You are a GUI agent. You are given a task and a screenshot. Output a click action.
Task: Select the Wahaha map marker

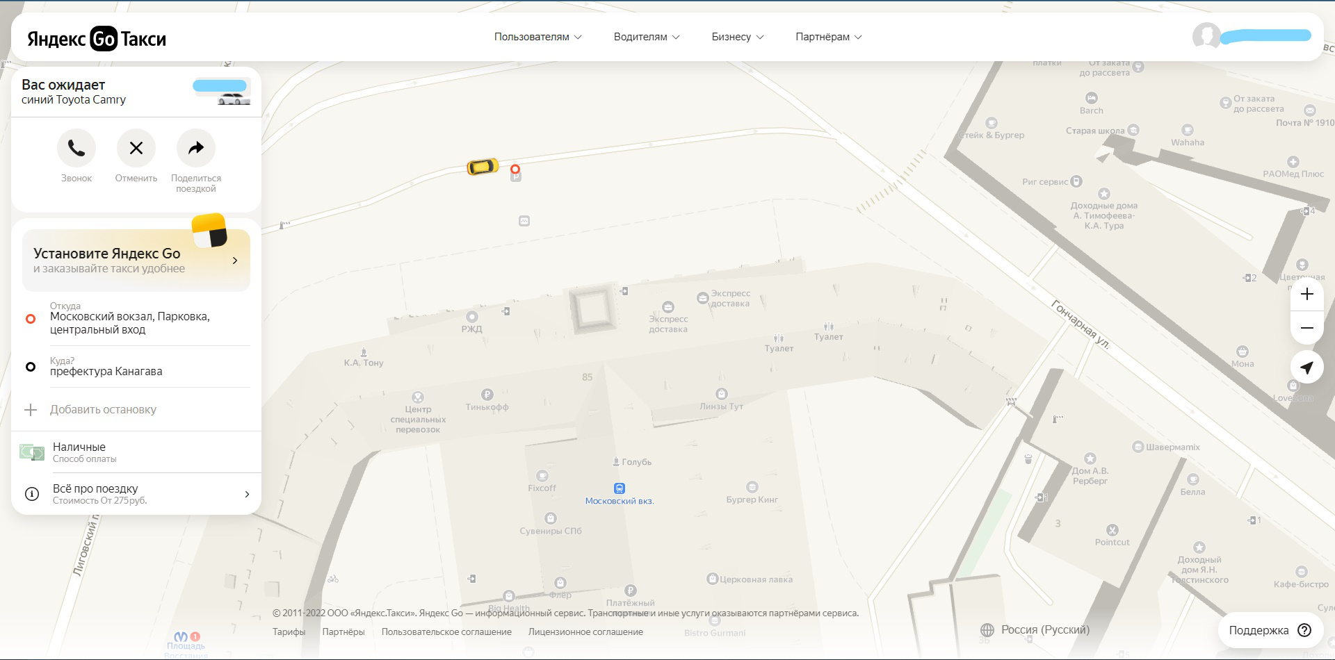click(1188, 130)
